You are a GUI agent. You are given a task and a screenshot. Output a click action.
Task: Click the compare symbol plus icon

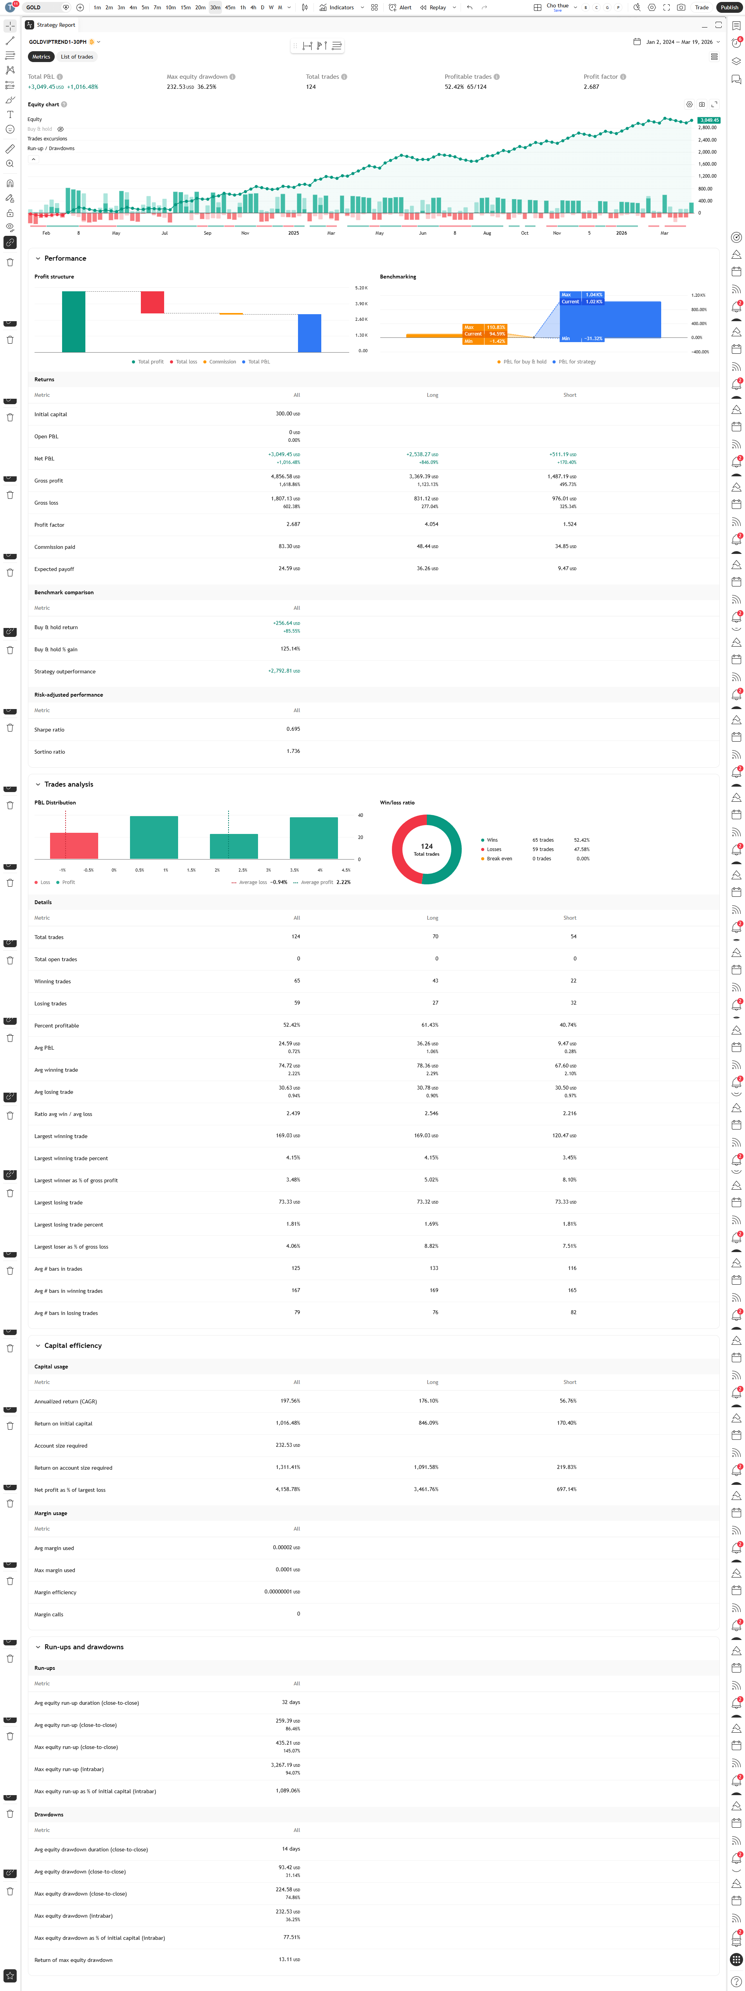pos(80,8)
